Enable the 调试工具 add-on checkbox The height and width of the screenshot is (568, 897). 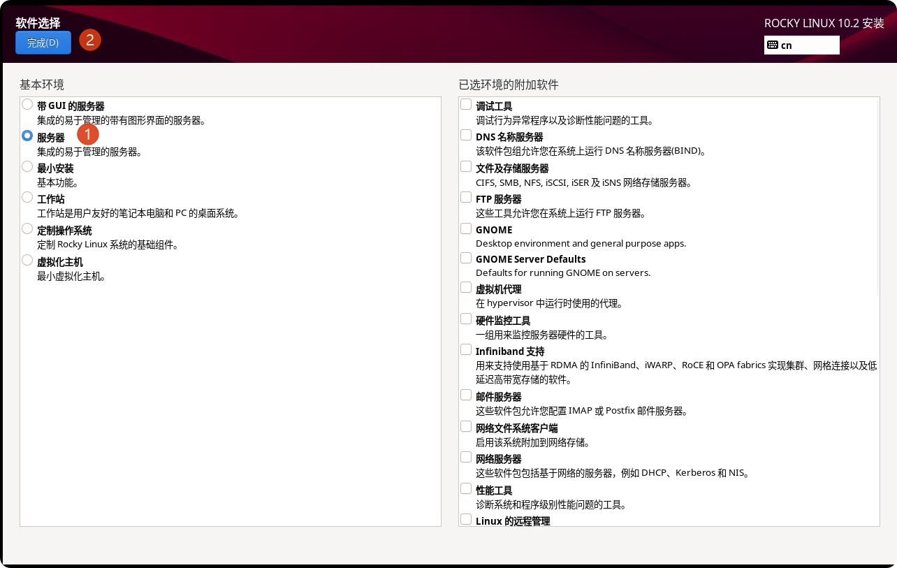tap(466, 105)
